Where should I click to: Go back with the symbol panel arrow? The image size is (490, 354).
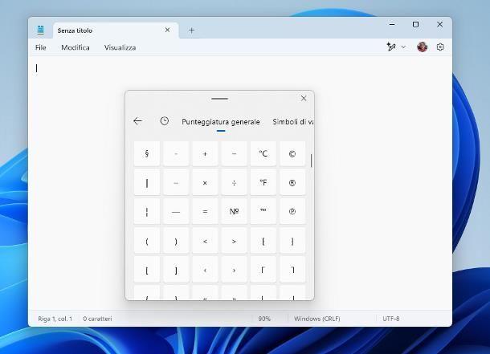click(x=137, y=121)
